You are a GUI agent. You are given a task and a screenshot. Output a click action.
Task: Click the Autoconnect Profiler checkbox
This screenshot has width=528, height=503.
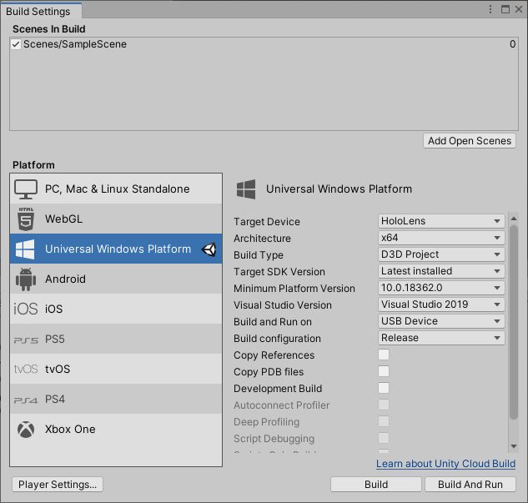[384, 405]
